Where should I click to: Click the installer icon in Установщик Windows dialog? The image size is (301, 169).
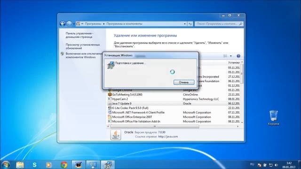click(x=111, y=65)
